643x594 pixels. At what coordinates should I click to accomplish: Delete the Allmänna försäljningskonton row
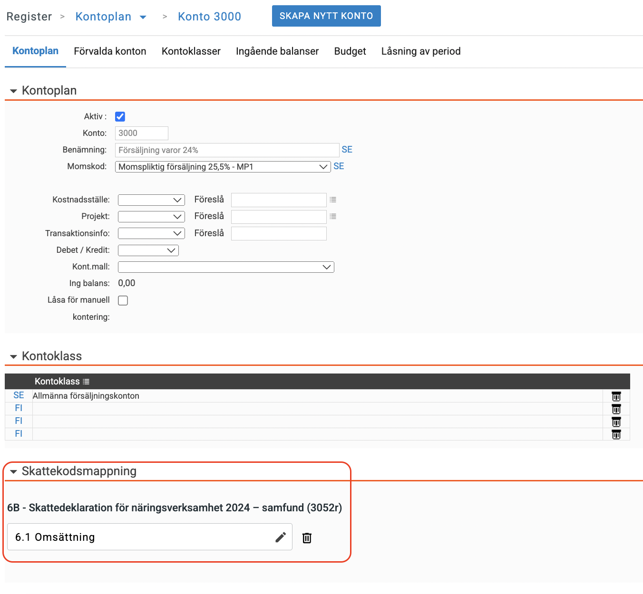[x=616, y=396]
